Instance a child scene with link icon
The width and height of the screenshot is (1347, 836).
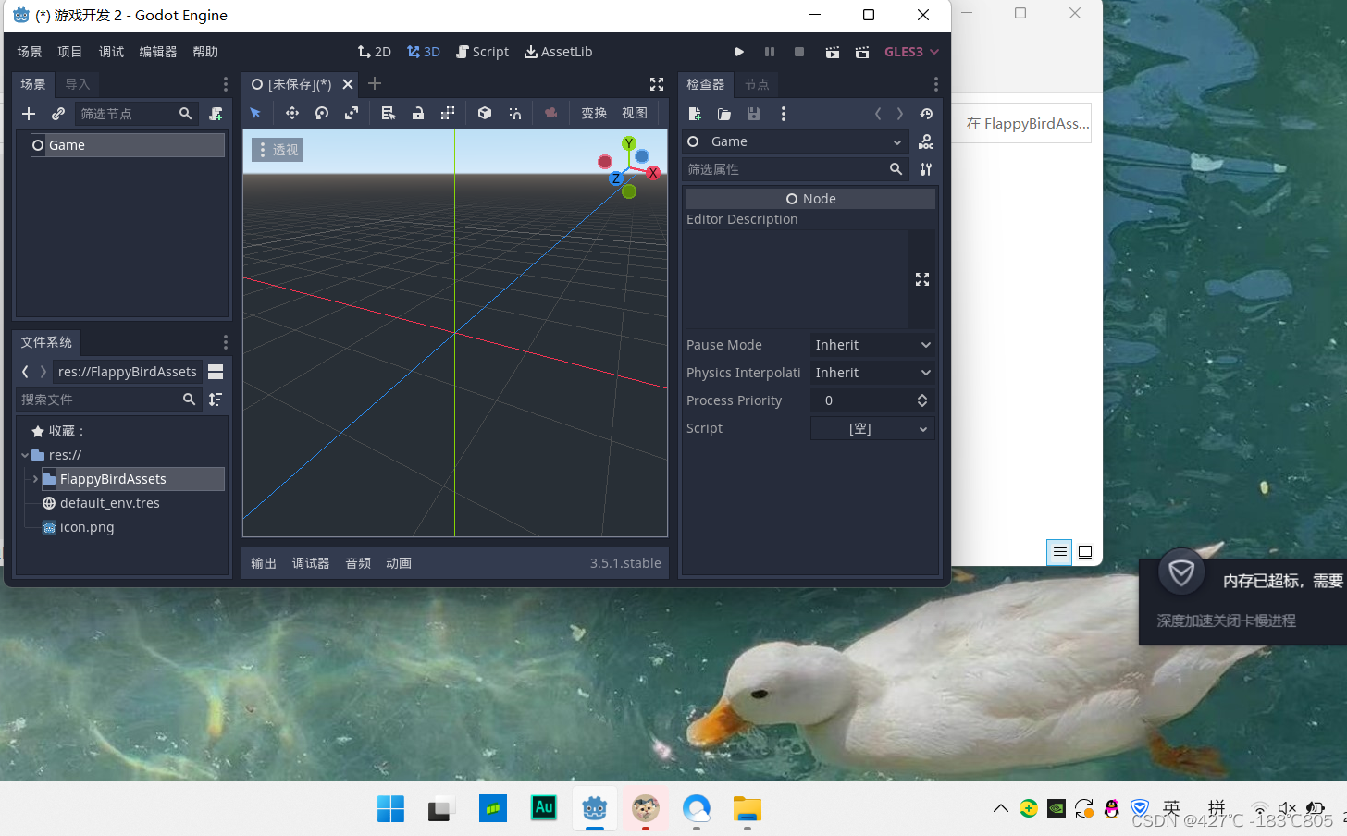[58, 114]
